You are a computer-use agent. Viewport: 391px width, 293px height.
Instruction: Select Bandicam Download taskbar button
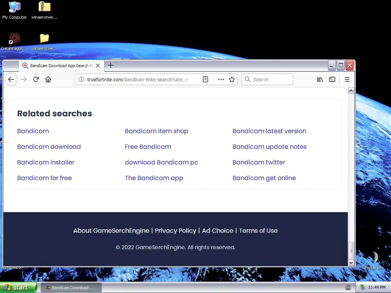pos(71,288)
